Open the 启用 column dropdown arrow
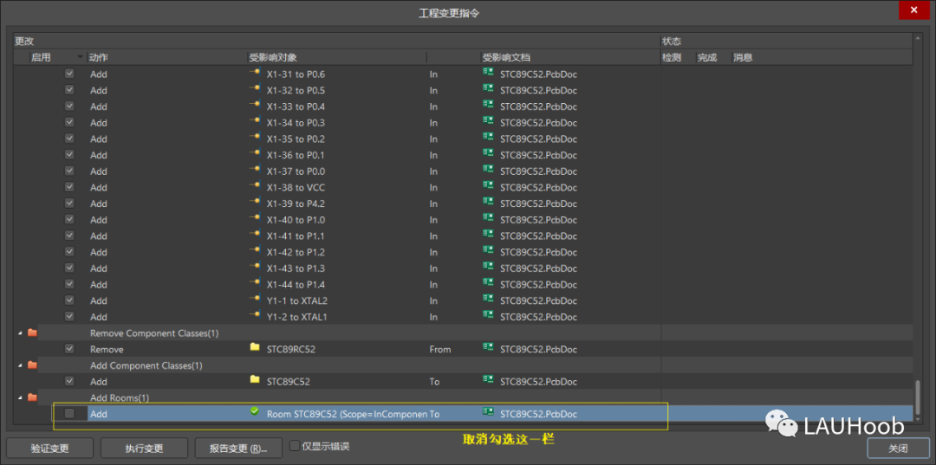Screen dimensions: 936x465 click(x=81, y=57)
